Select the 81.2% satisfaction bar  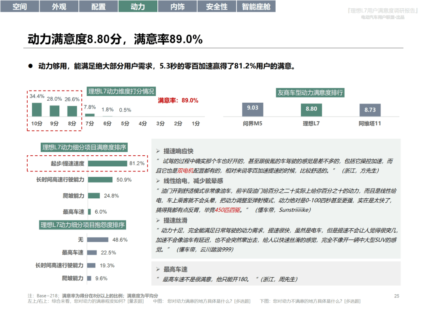tap(108, 164)
